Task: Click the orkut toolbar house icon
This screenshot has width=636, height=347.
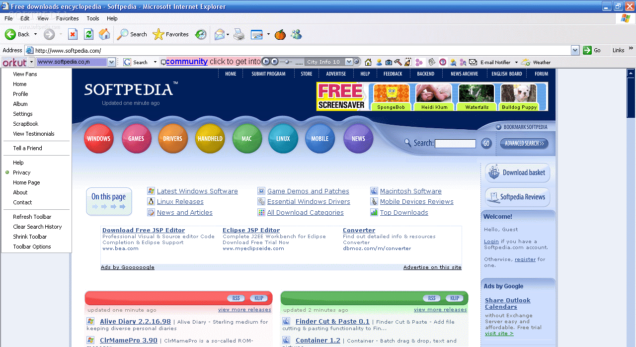Action: (368, 62)
